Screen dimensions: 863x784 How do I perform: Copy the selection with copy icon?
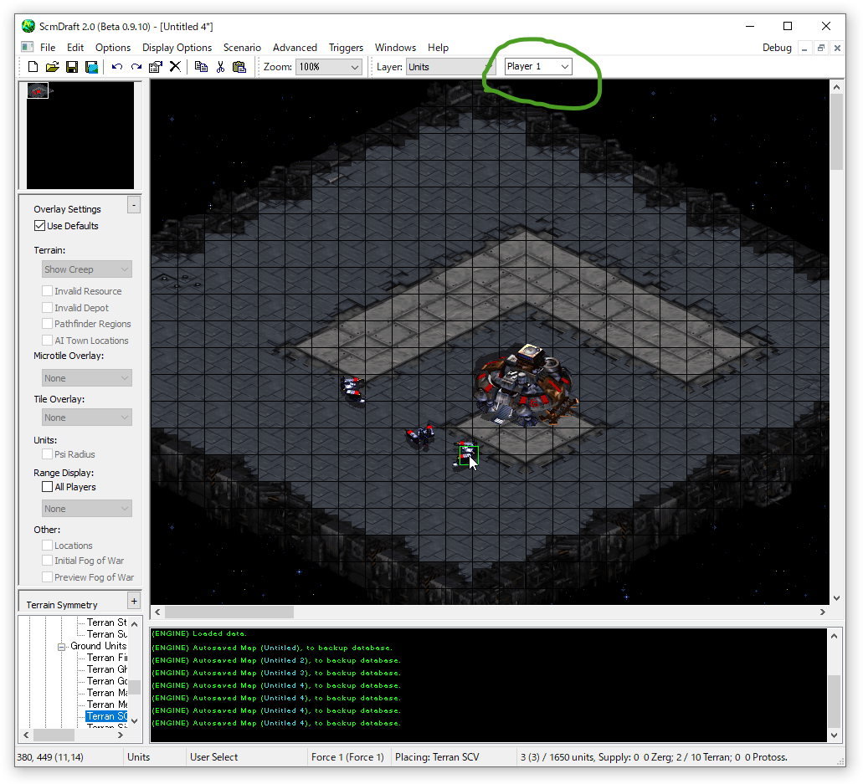pos(201,67)
